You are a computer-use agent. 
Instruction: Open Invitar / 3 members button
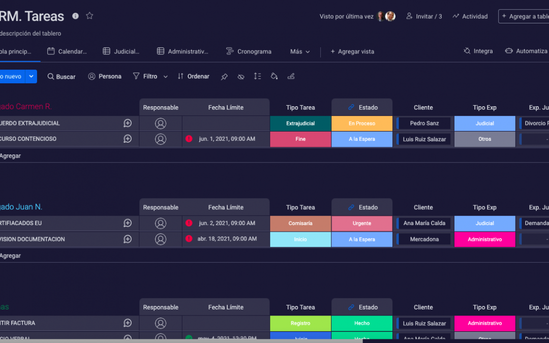click(x=424, y=16)
